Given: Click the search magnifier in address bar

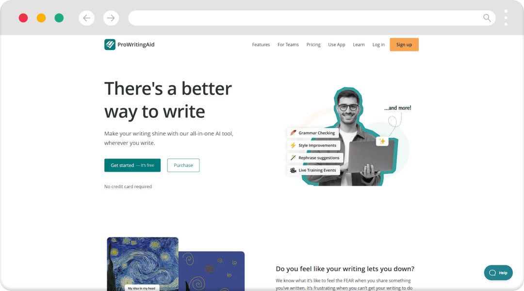Looking at the screenshot, I should click(487, 18).
